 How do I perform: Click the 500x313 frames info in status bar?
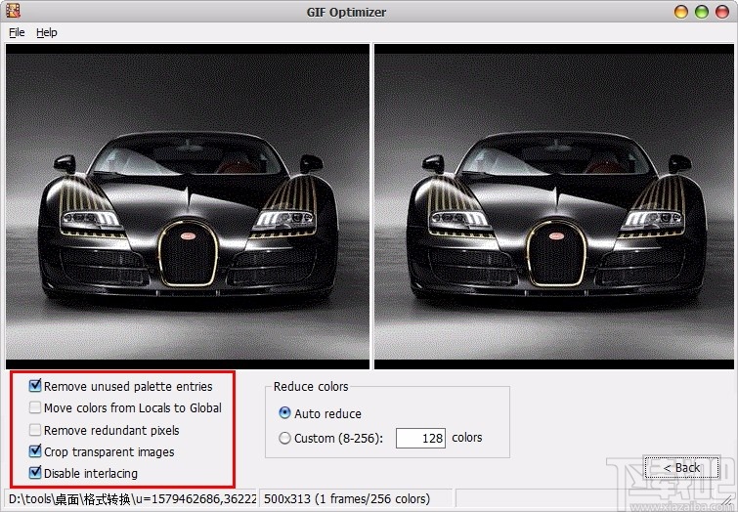pyautogui.click(x=347, y=499)
